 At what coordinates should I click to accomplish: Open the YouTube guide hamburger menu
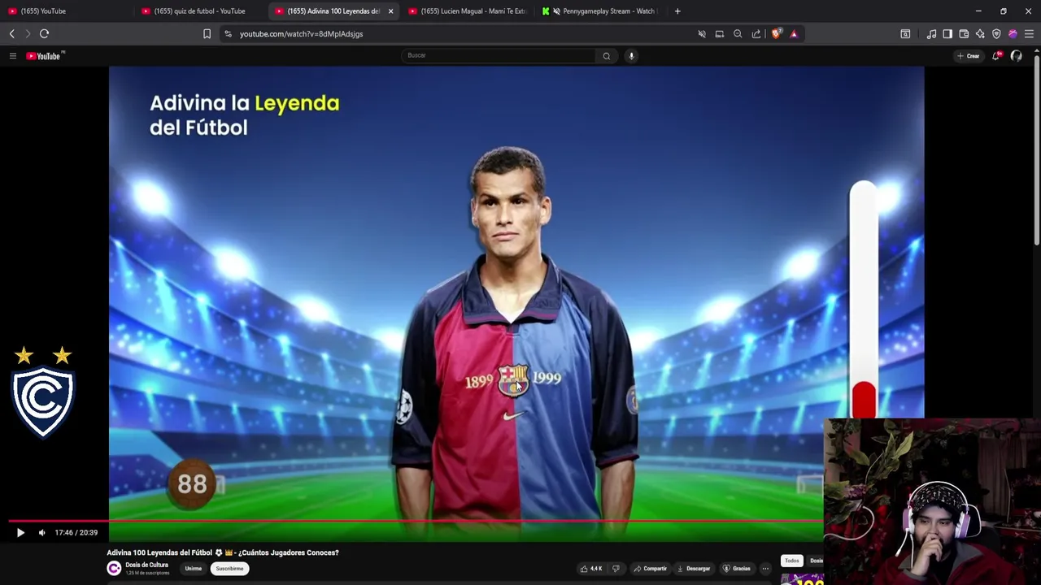(x=13, y=56)
